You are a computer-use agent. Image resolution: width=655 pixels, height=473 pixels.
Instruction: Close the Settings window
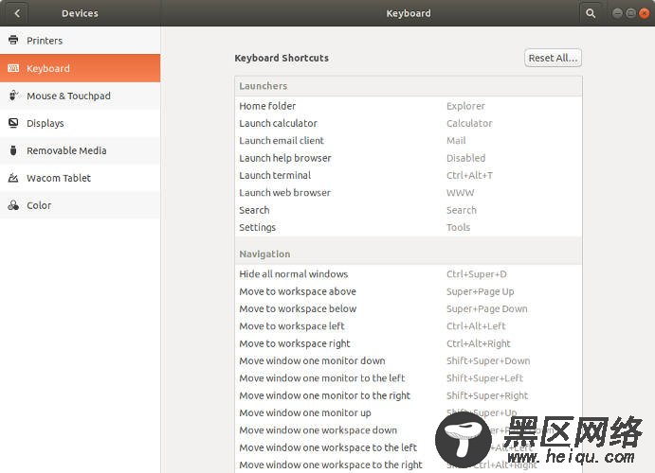pos(645,13)
